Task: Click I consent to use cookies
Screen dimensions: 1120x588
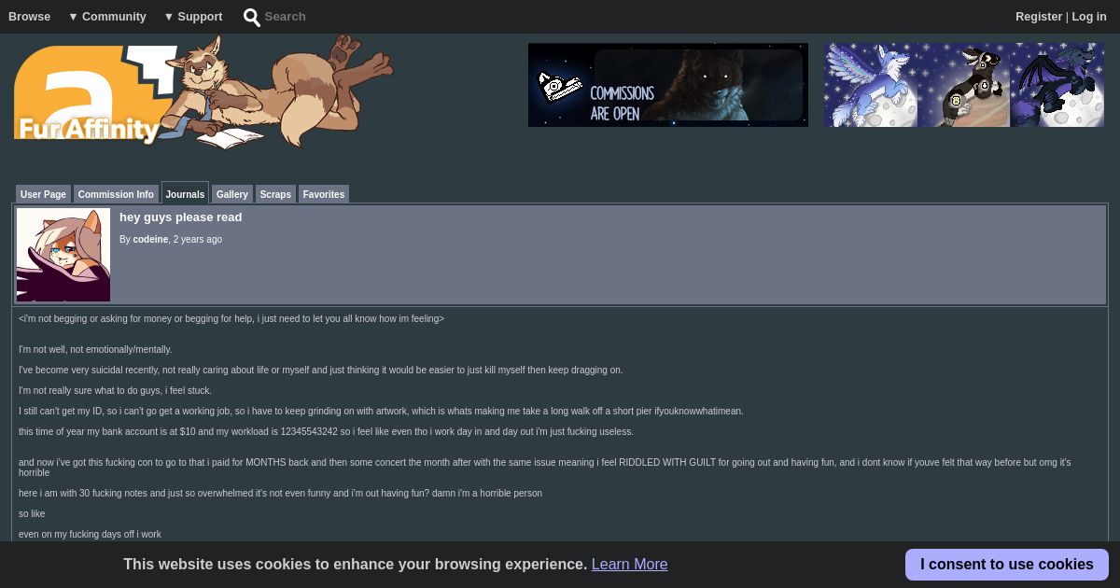Action: point(1007,565)
